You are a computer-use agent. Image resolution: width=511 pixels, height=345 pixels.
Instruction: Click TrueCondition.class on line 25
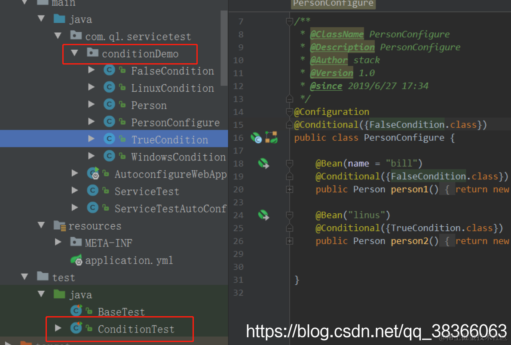click(442, 228)
